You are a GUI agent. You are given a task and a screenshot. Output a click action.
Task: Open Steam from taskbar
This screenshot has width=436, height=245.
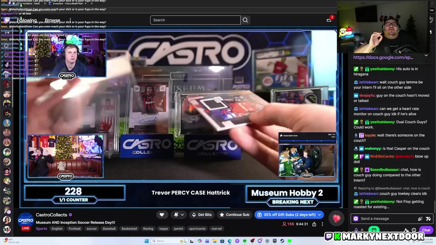coord(282,241)
